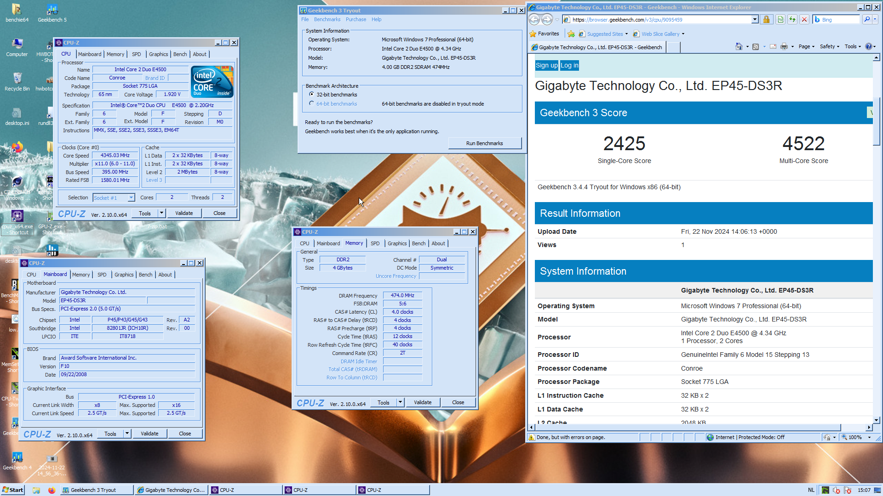Click the horizontal scrollbar in Internet Explorer
Screen dimensions: 883x496
pyautogui.click(x=688, y=427)
